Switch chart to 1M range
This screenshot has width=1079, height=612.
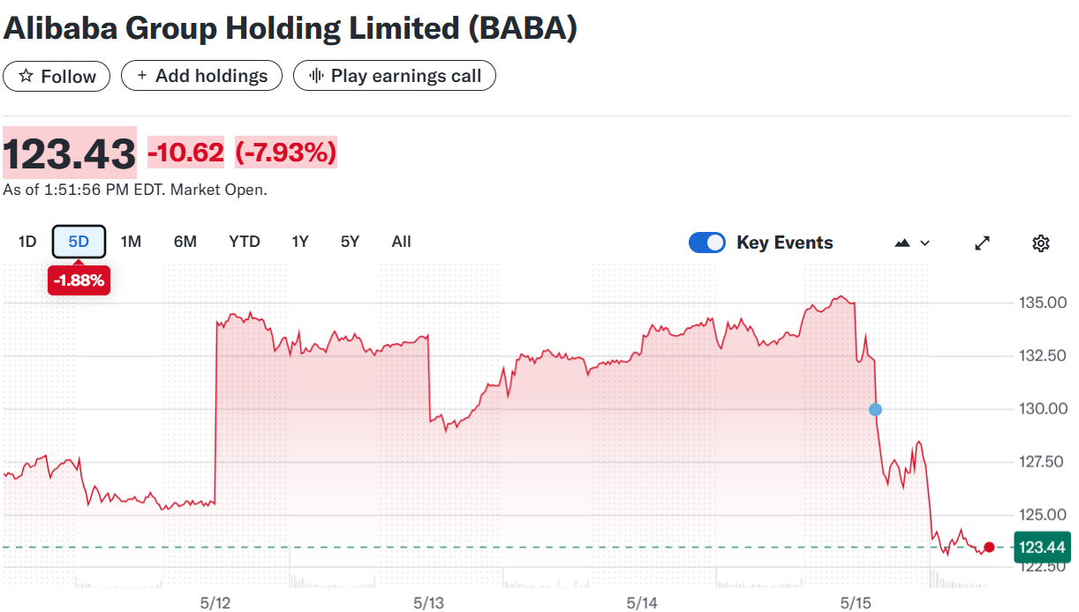point(131,242)
